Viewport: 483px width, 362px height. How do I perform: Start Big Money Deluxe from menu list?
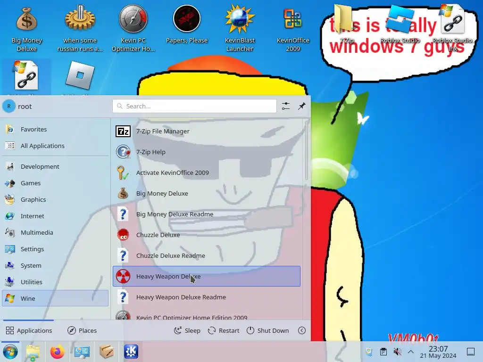[207, 193]
